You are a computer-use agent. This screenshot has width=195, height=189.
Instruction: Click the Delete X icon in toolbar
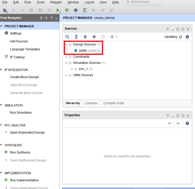tap(49, 10)
